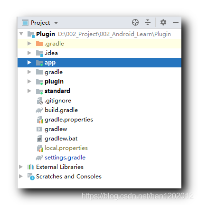
Task: Expand the External Libraries node
Action: tap(21, 167)
